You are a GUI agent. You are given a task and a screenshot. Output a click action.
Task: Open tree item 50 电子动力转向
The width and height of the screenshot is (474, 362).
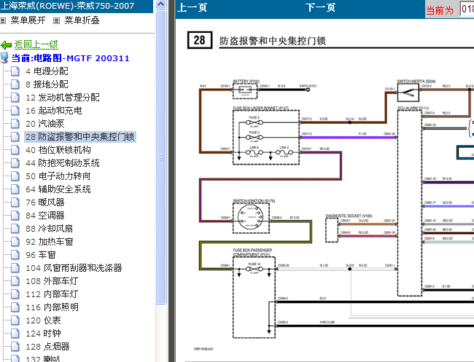pyautogui.click(x=58, y=176)
